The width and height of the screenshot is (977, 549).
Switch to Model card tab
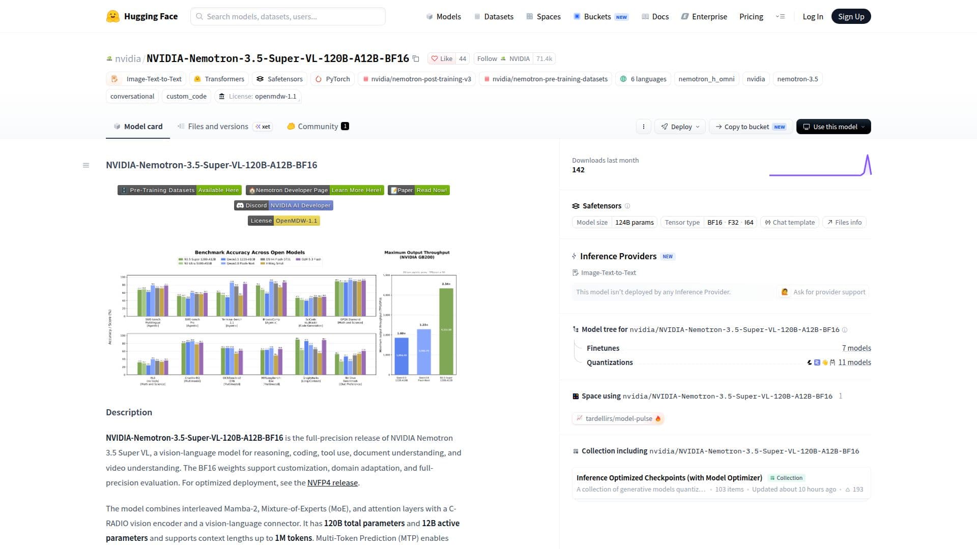point(138,127)
